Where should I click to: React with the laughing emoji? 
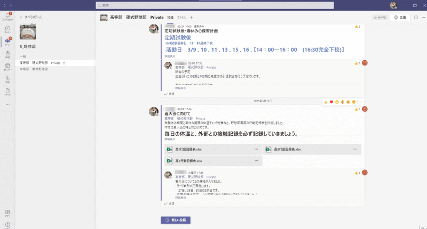coord(337,102)
